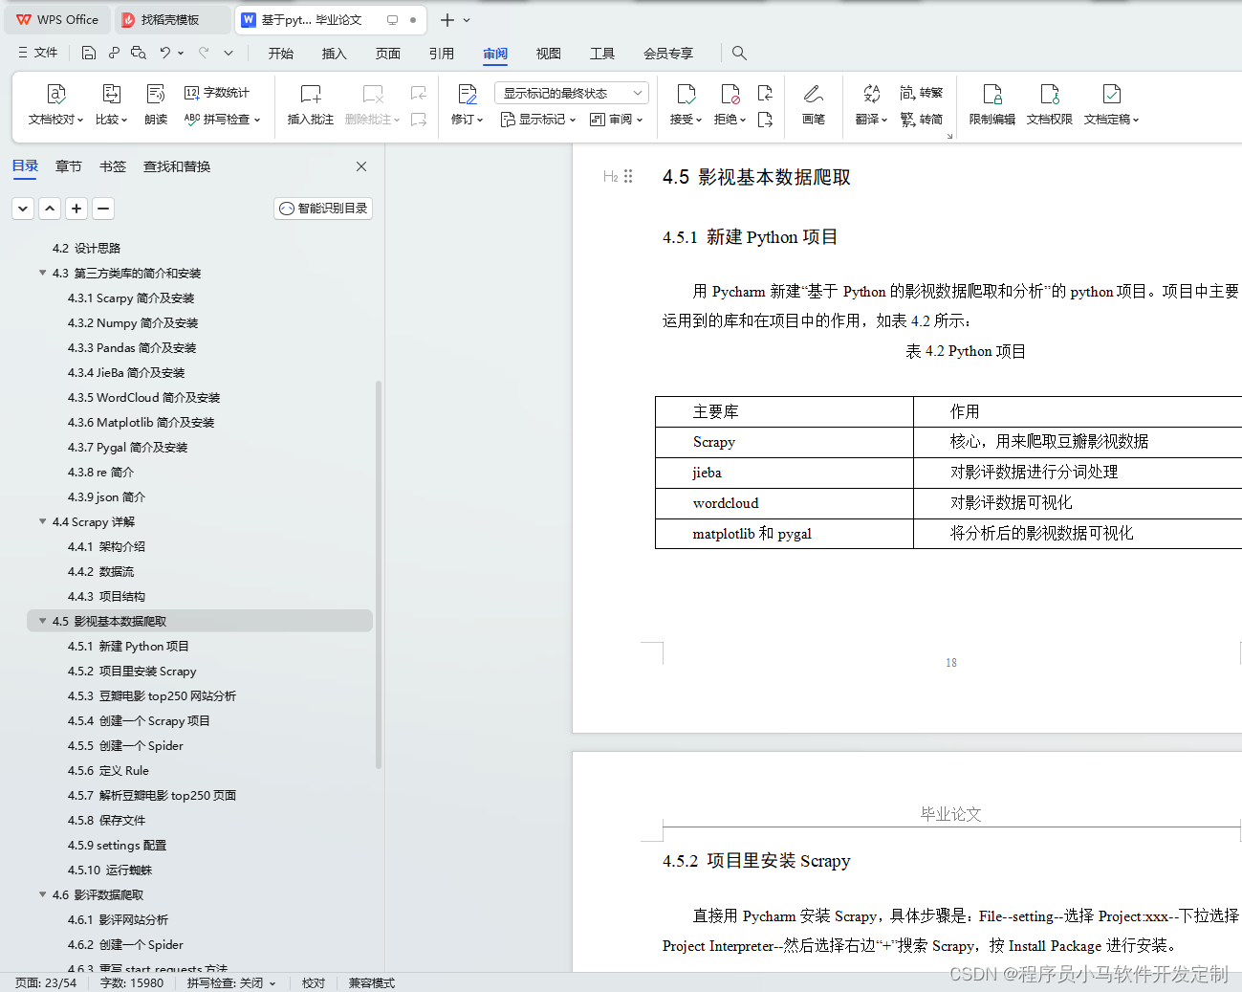Open the 显示标记的最终状态 dropdown

(x=571, y=92)
